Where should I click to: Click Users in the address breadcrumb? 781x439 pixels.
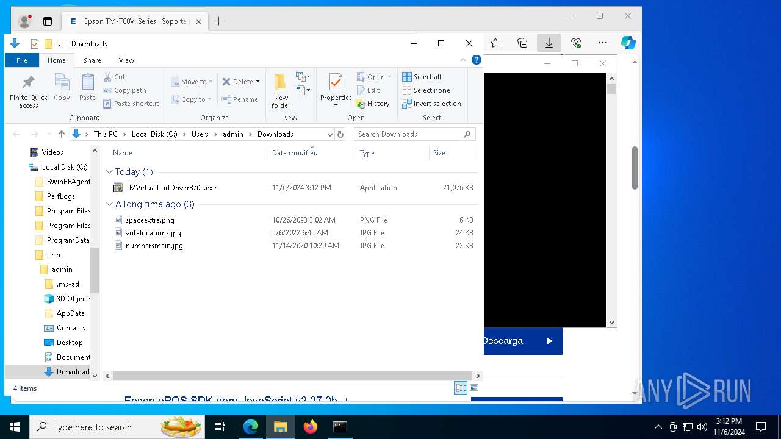(x=200, y=134)
